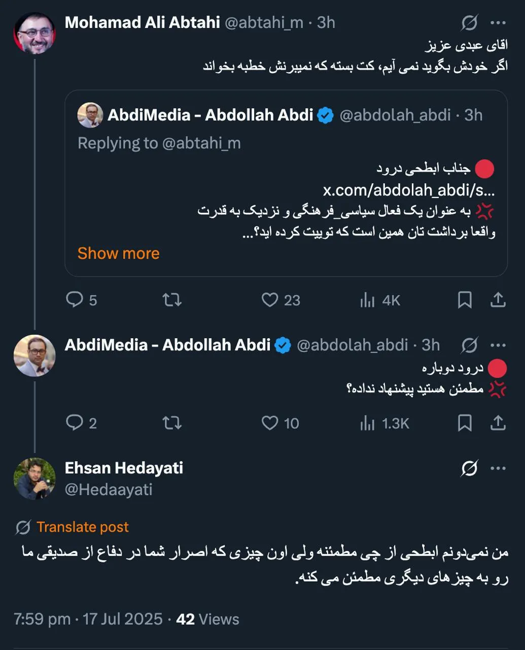The width and height of the screenshot is (525, 650).
Task: Retweet the second Abdi reply
Action: 171,423
